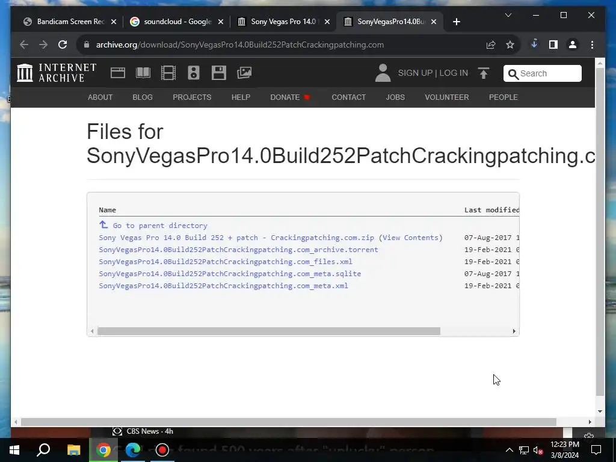
Task: Click the file listing right scroll arrow
Action: point(514,331)
